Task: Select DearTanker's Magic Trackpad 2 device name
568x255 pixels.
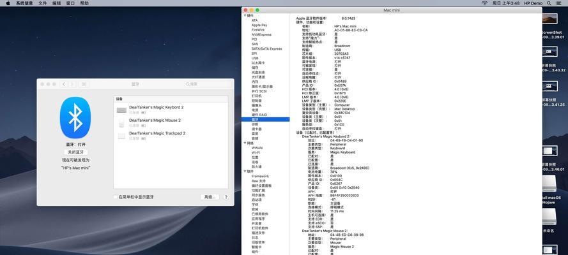Action: (157, 133)
